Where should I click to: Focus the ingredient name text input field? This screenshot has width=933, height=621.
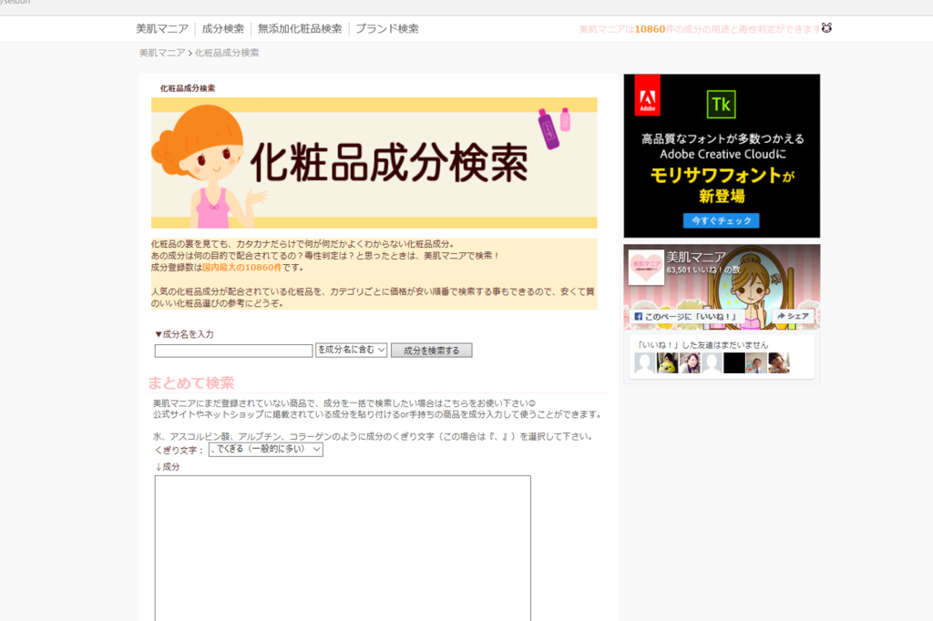[x=233, y=351]
